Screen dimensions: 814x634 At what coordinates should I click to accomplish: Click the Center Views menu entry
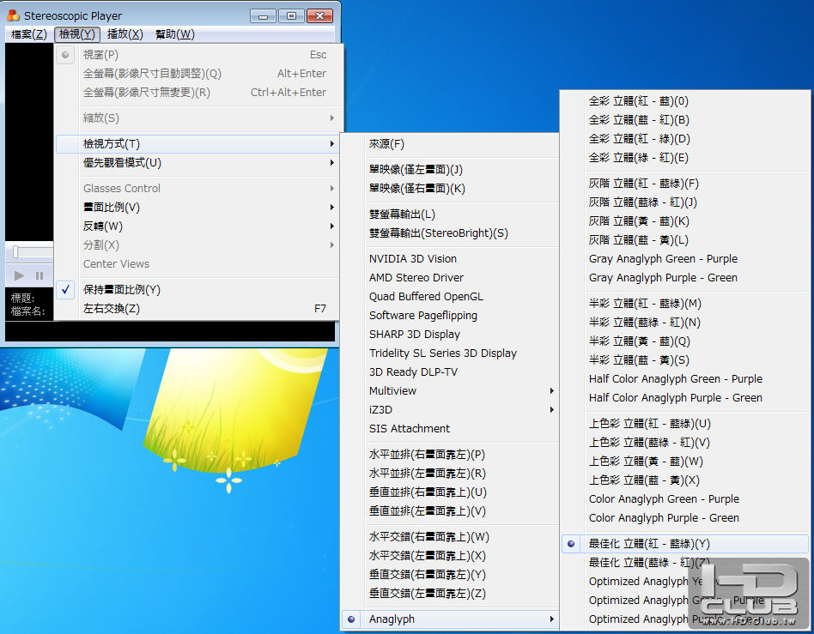[197, 264]
